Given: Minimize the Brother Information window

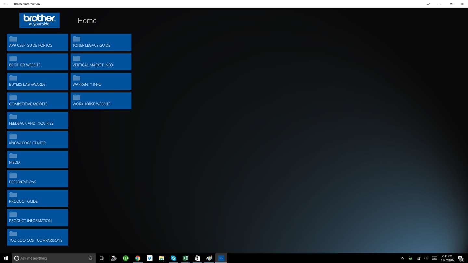Looking at the screenshot, I should [x=440, y=4].
